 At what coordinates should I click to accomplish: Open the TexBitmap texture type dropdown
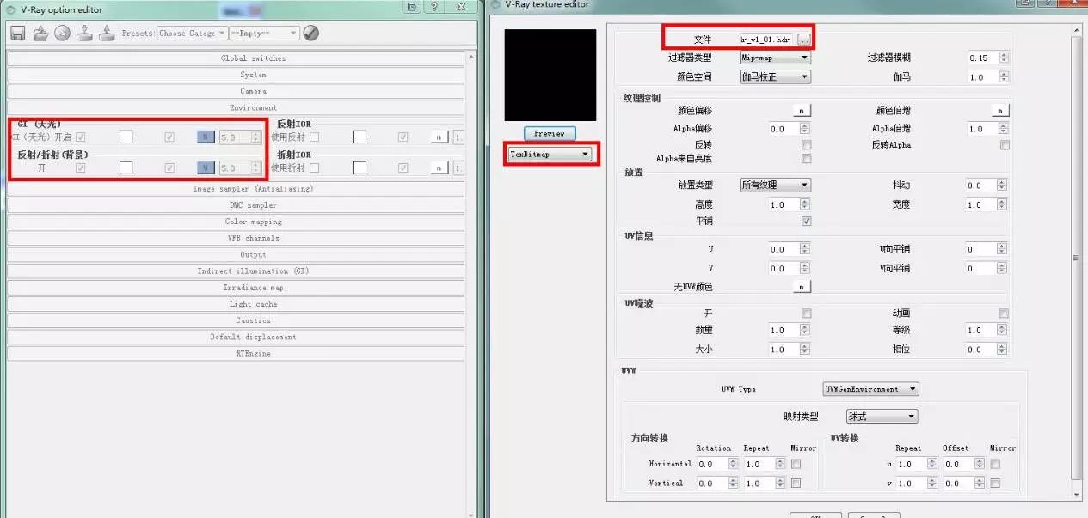[550, 155]
